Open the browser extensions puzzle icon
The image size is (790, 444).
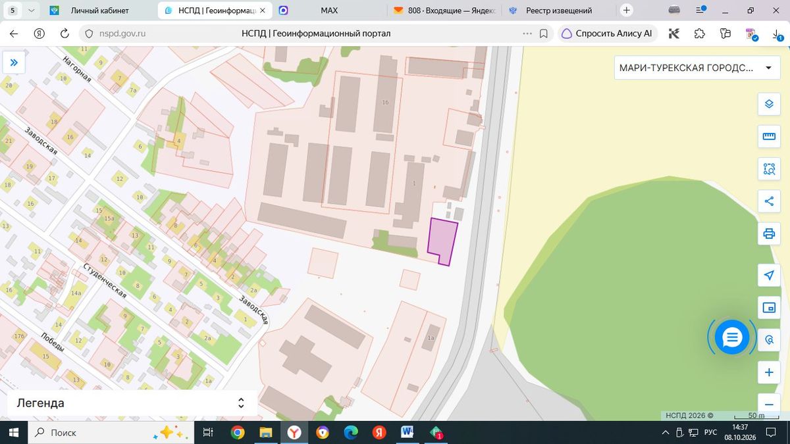pyautogui.click(x=700, y=34)
